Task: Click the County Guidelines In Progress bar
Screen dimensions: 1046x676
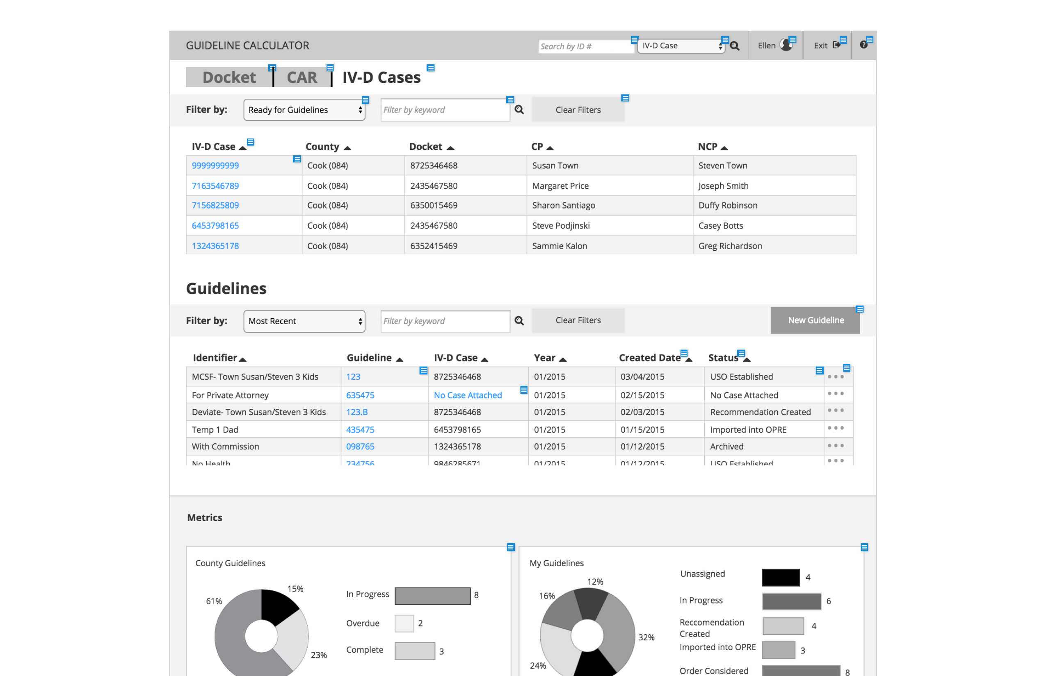Action: coord(432,596)
